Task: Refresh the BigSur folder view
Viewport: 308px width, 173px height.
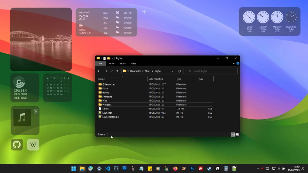Action: [180, 71]
